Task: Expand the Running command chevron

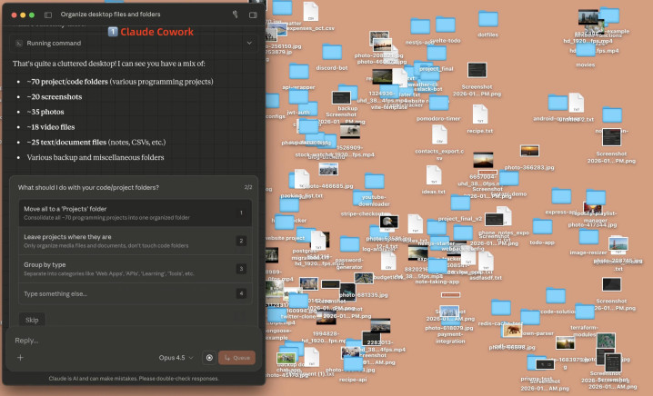Action: 249,44
